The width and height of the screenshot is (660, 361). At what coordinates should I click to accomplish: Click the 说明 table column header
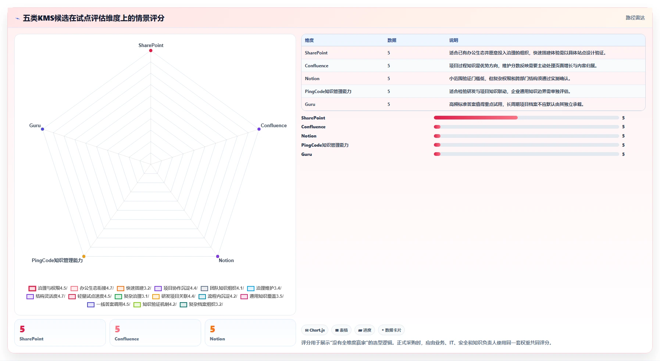(x=453, y=40)
